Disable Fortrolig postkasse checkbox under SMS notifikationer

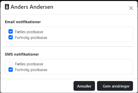pos(11,70)
